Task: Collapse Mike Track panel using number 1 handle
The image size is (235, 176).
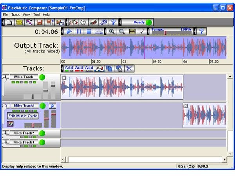Action: coord(5,77)
